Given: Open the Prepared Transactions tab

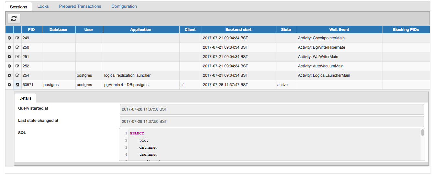Looking at the screenshot, I should tap(80, 6).
